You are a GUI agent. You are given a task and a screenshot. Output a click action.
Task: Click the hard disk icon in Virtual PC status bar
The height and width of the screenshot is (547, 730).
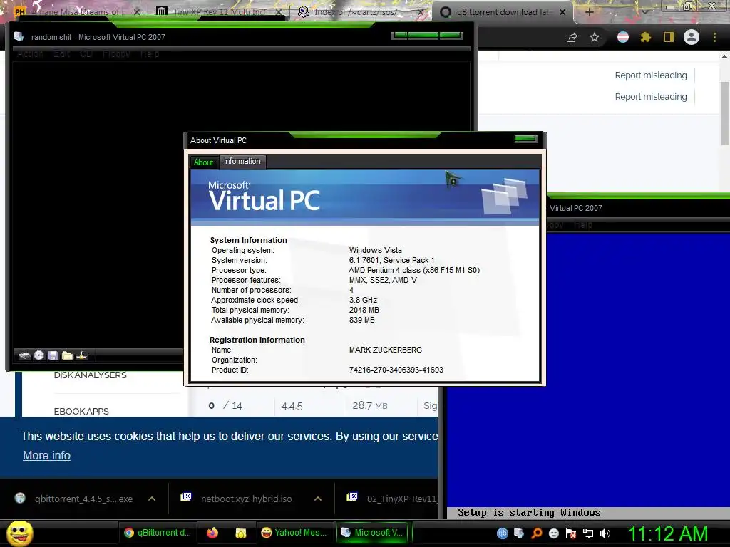click(24, 356)
